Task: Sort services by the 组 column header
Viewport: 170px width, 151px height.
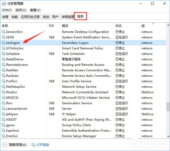Action: coord(153,26)
